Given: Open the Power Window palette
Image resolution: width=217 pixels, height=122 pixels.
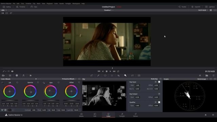Looking at the screenshot, I should click(105, 75).
